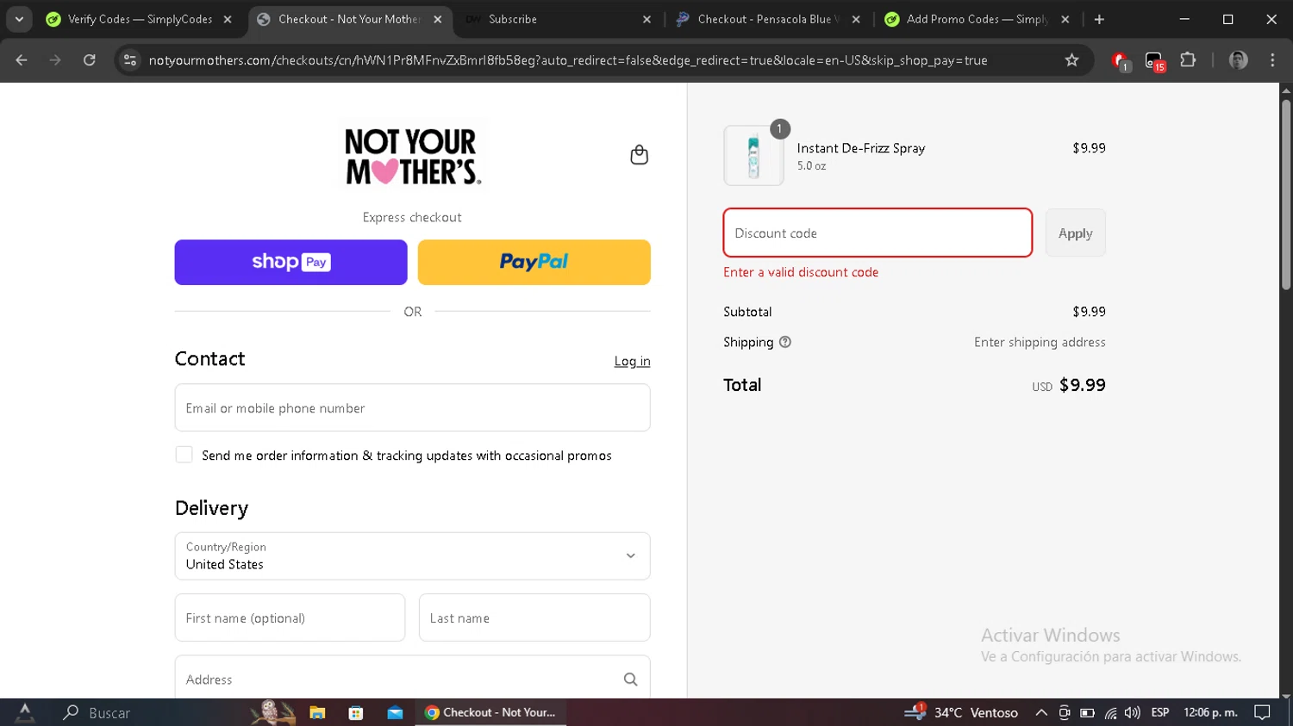Close the Pensacola Blue checkout tab
This screenshot has width=1293, height=726.
pos(856,19)
